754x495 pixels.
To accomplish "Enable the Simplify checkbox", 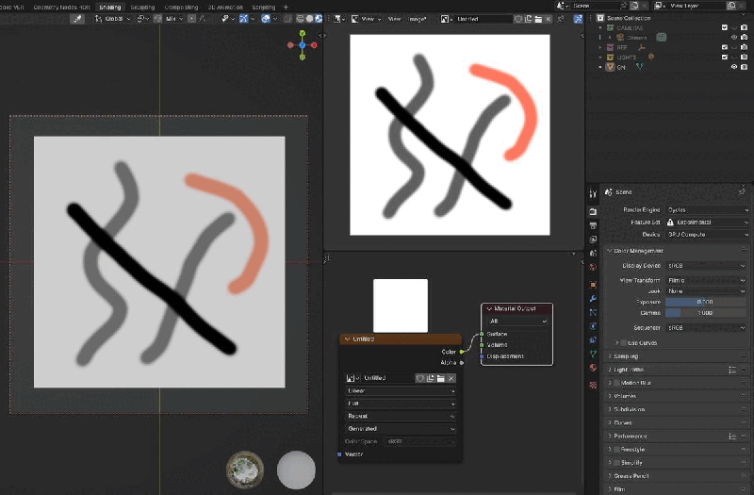I will pyautogui.click(x=617, y=463).
